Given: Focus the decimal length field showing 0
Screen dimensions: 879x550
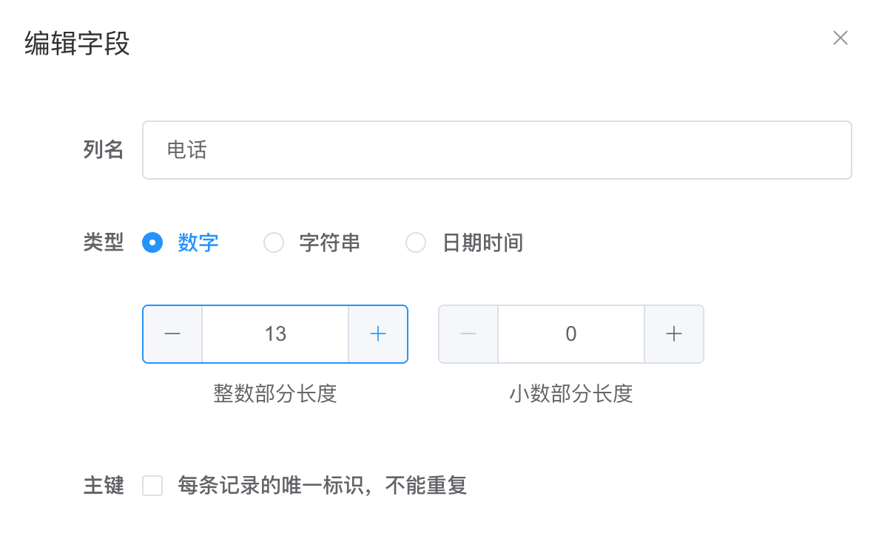Looking at the screenshot, I should tap(571, 334).
